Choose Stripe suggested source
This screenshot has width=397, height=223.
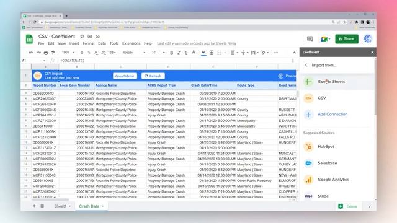tap(337, 196)
